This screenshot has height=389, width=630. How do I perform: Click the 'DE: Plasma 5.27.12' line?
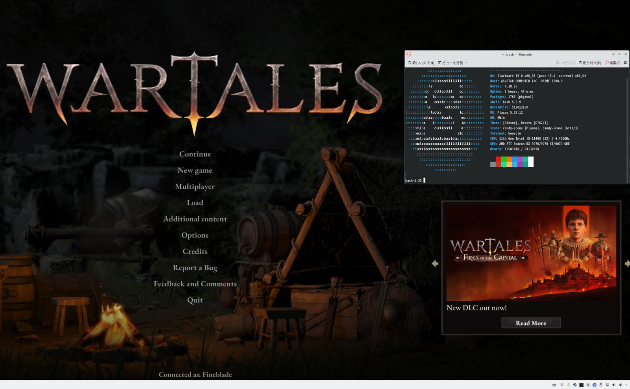[x=506, y=112]
